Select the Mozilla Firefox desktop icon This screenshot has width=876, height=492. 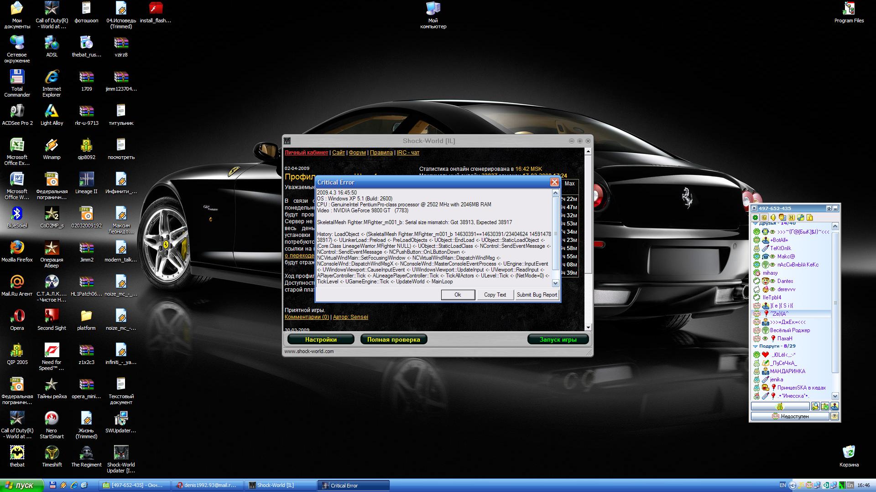point(17,247)
